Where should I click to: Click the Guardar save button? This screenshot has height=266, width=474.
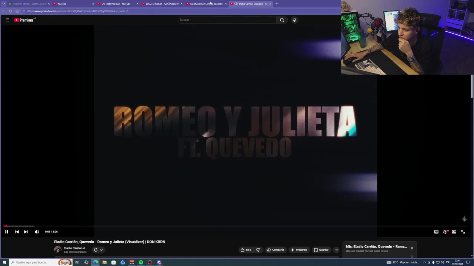(321, 250)
